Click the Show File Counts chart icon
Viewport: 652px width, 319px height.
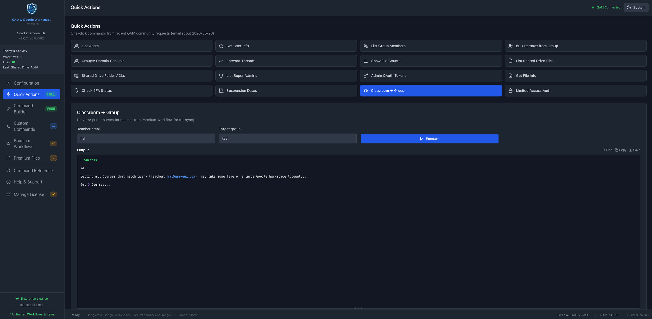point(366,61)
